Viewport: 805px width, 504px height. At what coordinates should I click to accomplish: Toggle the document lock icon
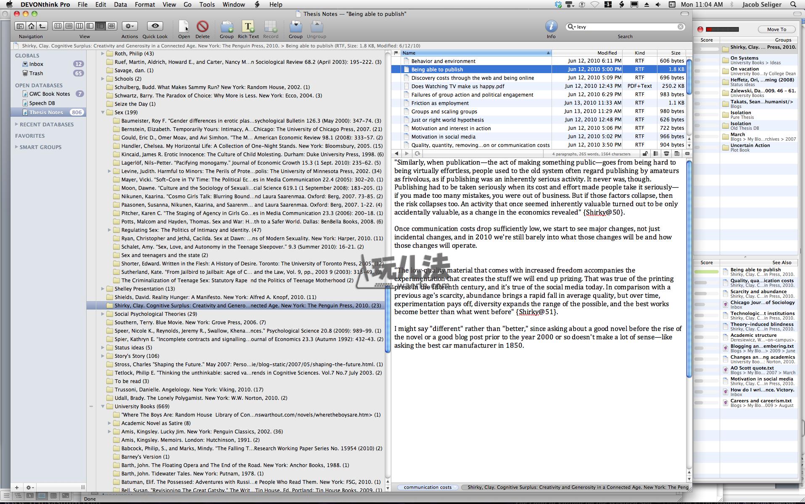tap(645, 154)
